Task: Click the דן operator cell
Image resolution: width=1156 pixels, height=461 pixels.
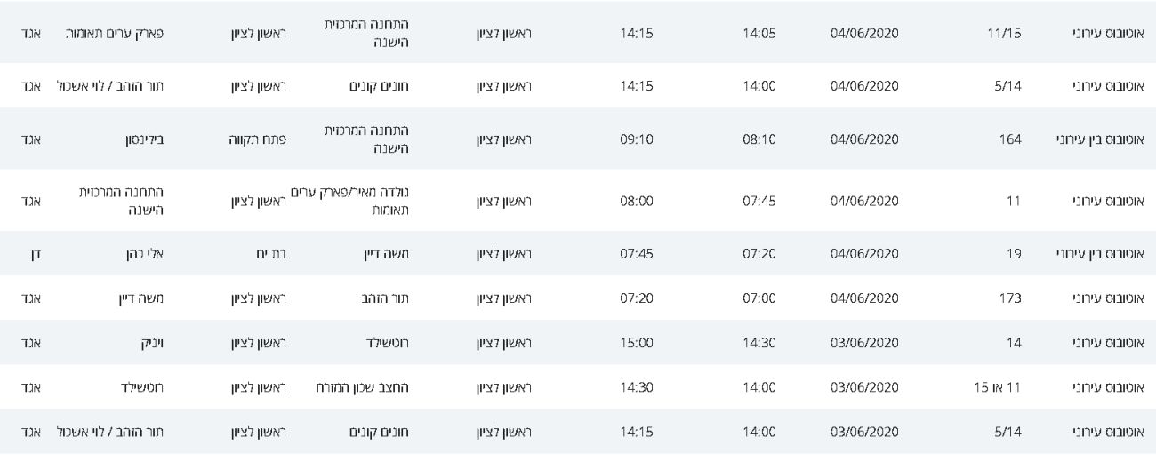Action: [x=36, y=253]
